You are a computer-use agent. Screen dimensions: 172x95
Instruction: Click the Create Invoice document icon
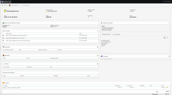coord(21,5)
